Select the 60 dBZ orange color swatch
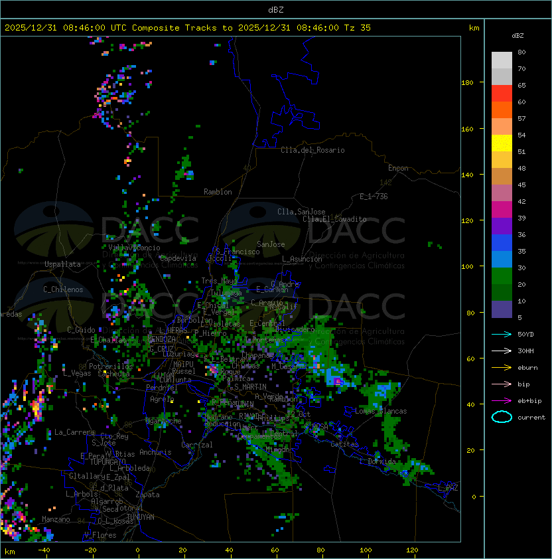The image size is (552, 559). [x=502, y=110]
